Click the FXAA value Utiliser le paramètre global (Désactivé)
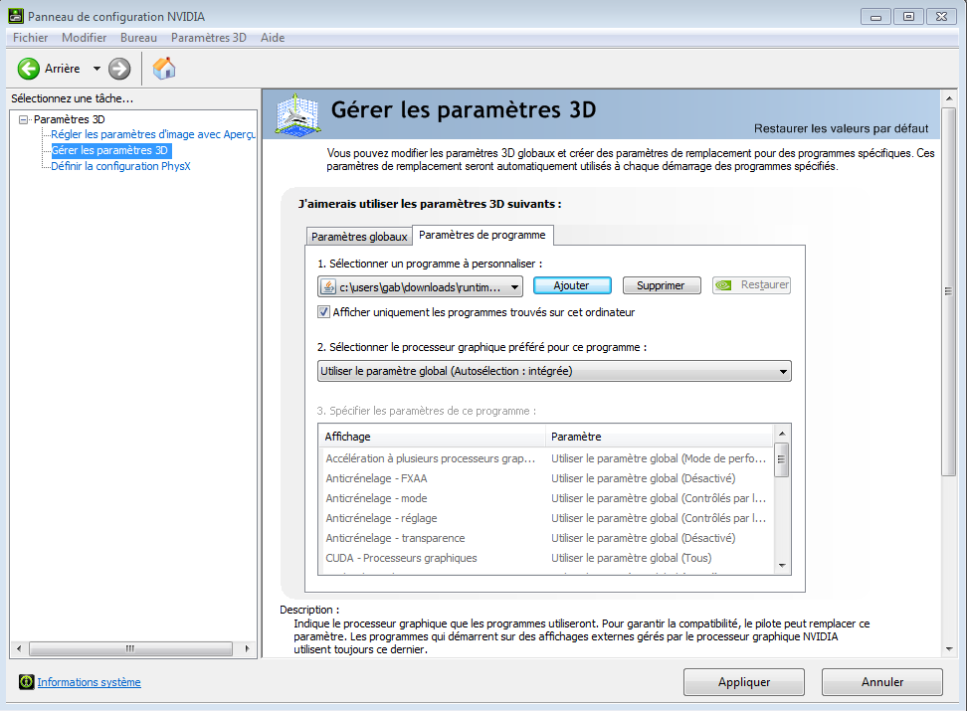 point(644,478)
